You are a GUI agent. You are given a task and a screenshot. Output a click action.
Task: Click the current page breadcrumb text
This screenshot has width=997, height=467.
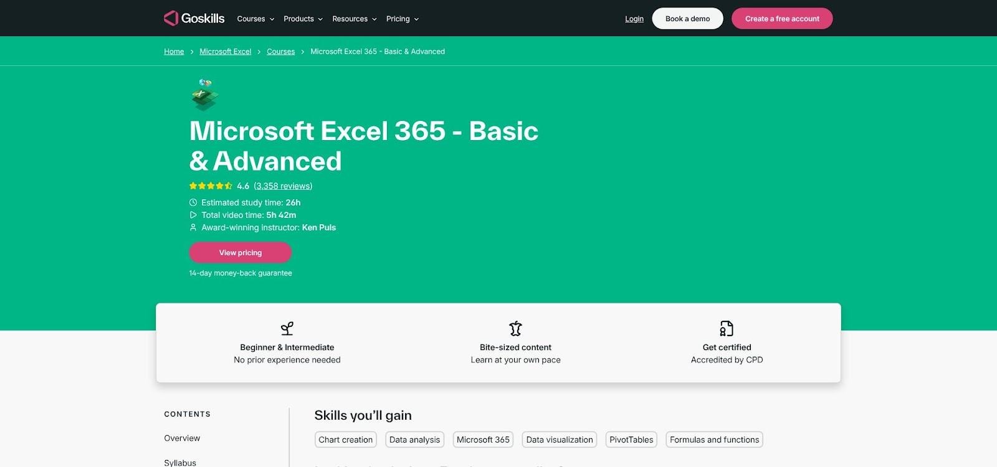378,52
